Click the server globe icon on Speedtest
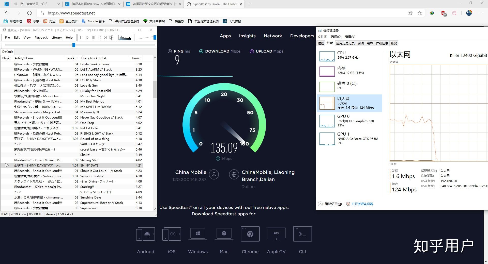 (234, 174)
